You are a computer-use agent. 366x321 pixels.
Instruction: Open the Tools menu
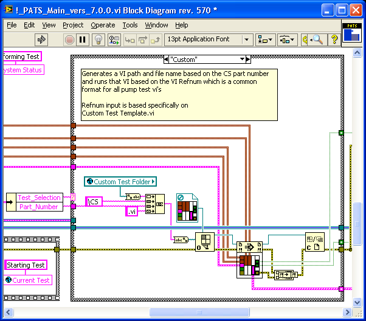[130, 25]
